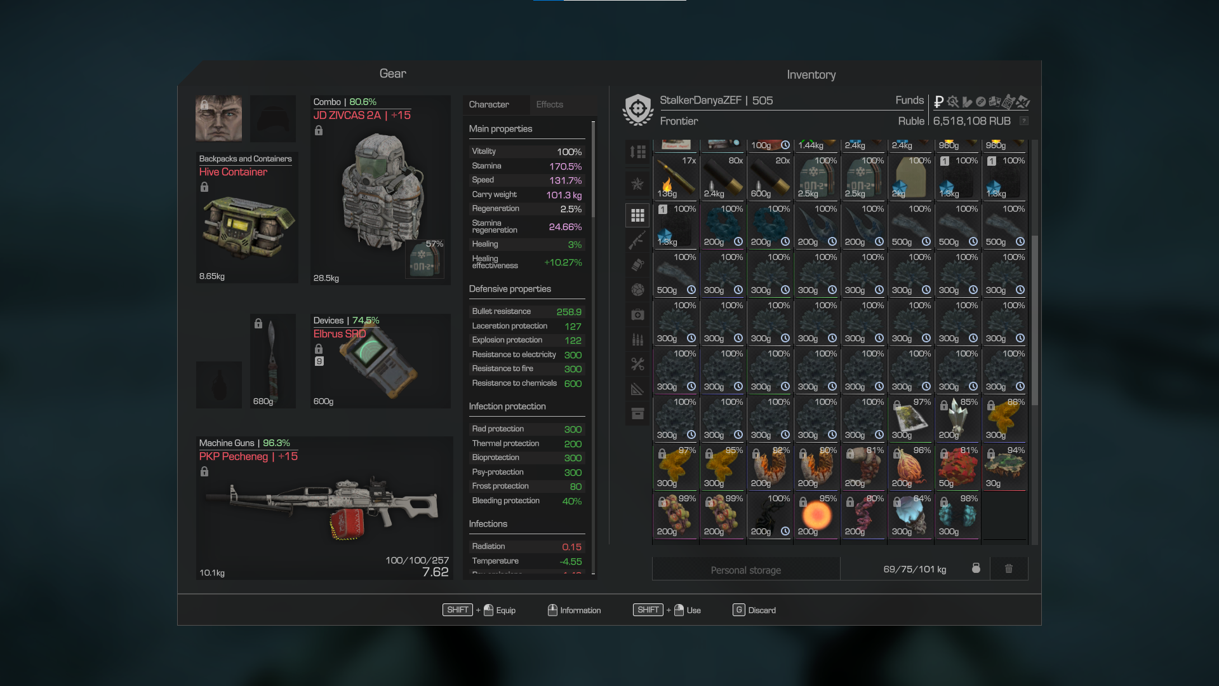Filter inventory by artifacts sphere icon
Screen dimensions: 1219x686
(637, 290)
